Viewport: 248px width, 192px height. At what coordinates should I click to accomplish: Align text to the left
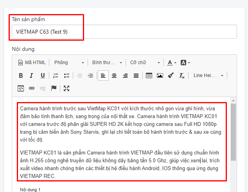103,75
